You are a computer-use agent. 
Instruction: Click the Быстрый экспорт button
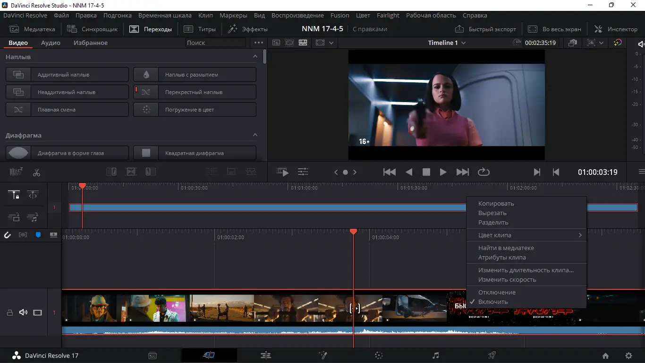[485, 29]
